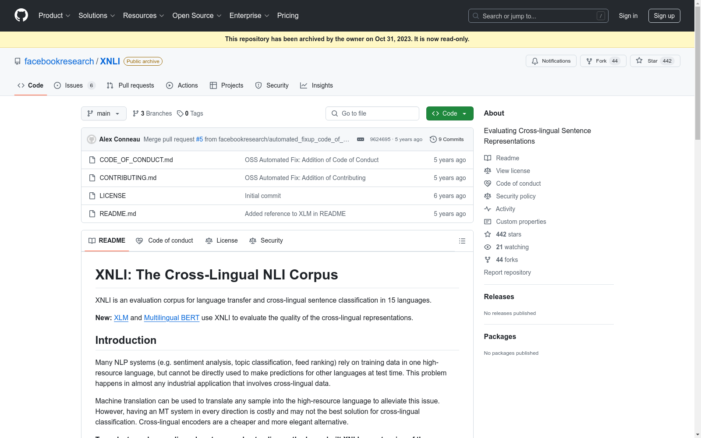Click the star icon to star repository
The image size is (701, 438).
pyautogui.click(x=639, y=60)
